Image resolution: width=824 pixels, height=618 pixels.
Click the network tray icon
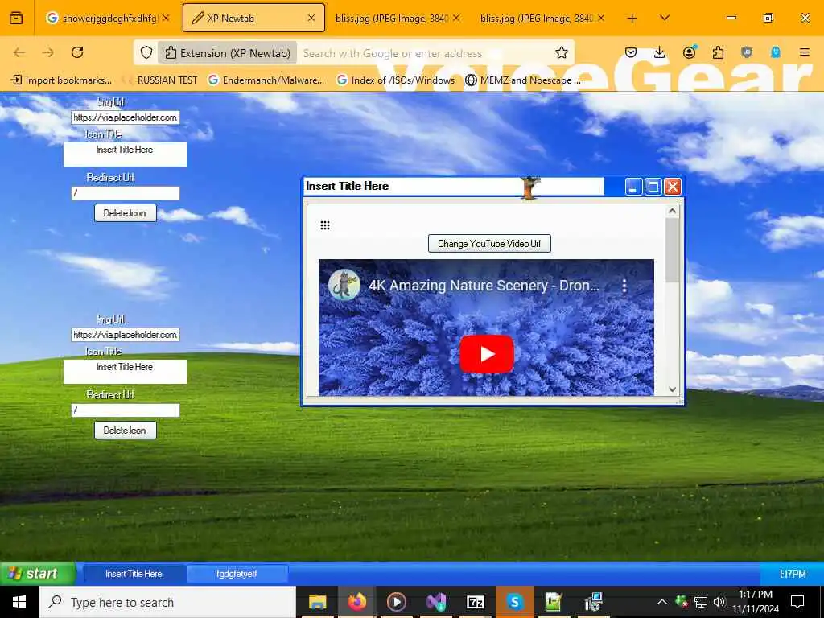click(700, 602)
